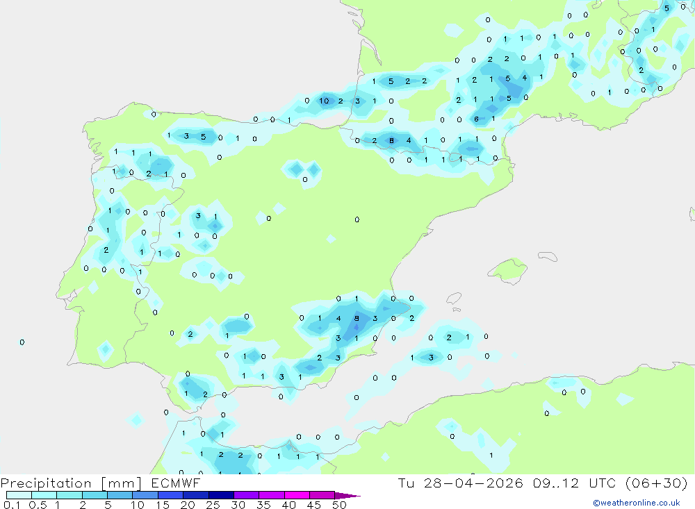Viewport: 695px width, 509px height.
Task: Select the 40–45 mm magenta legend swatch
Action: [297, 495]
